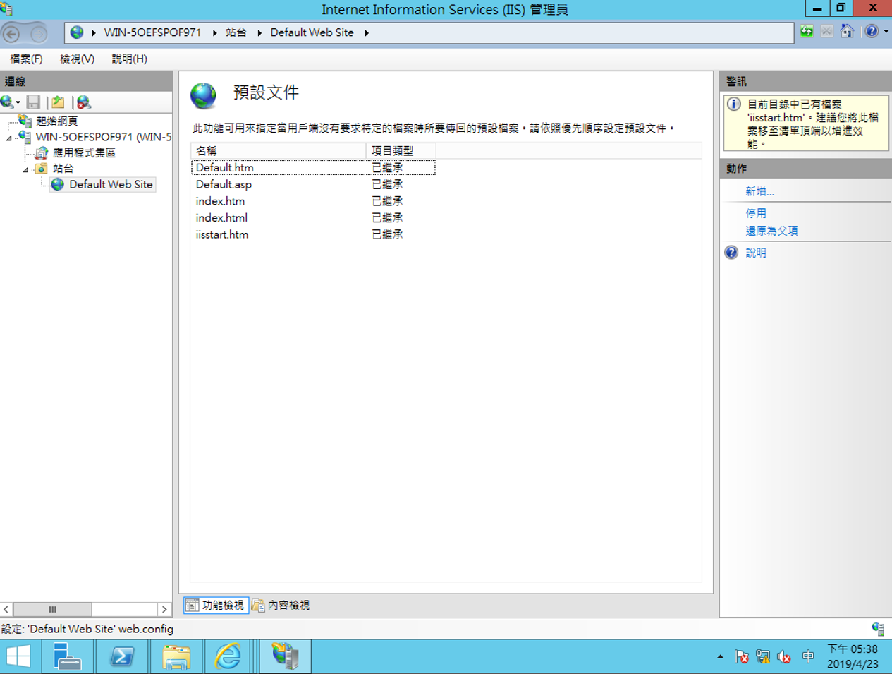This screenshot has height=674, width=892.
Task: Click the Action Center flag tray icon
Action: (742, 657)
